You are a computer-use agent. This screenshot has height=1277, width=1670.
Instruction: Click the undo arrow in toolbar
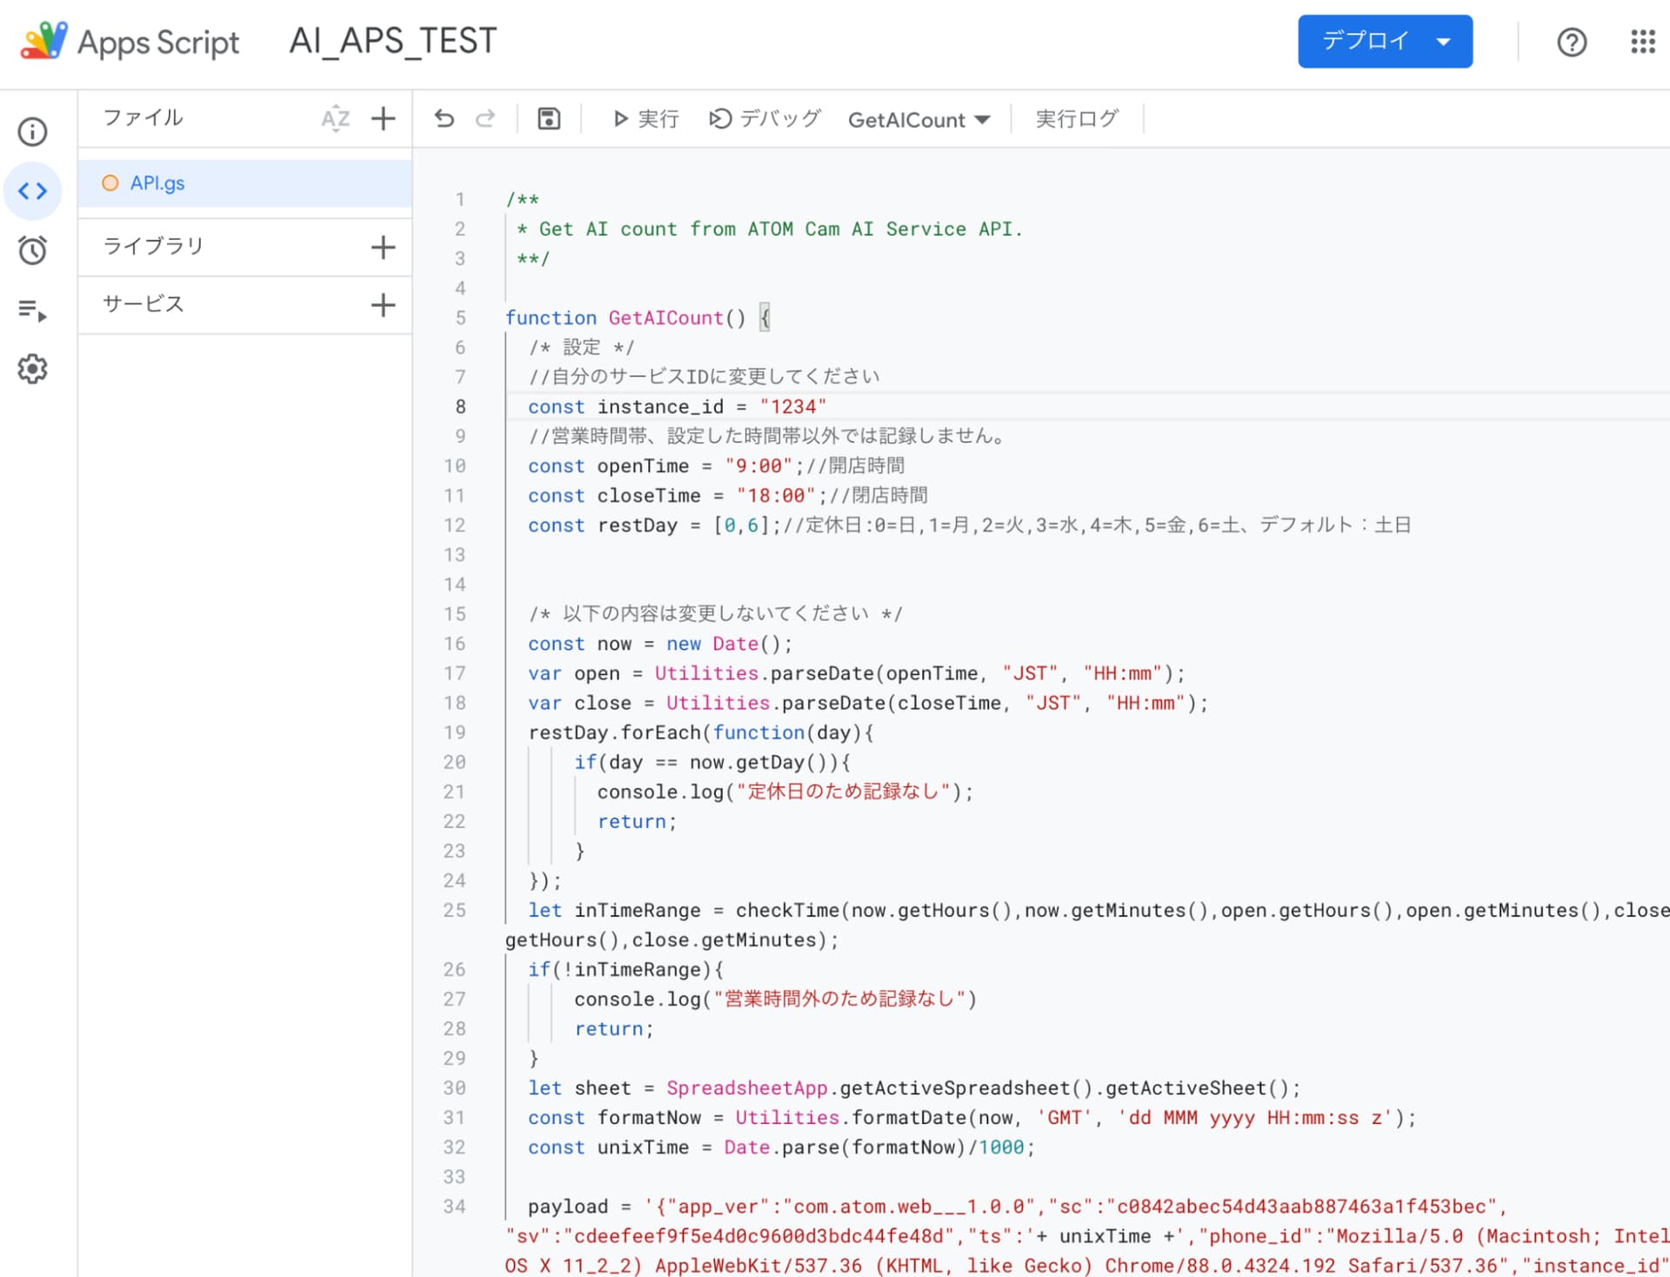tap(444, 118)
